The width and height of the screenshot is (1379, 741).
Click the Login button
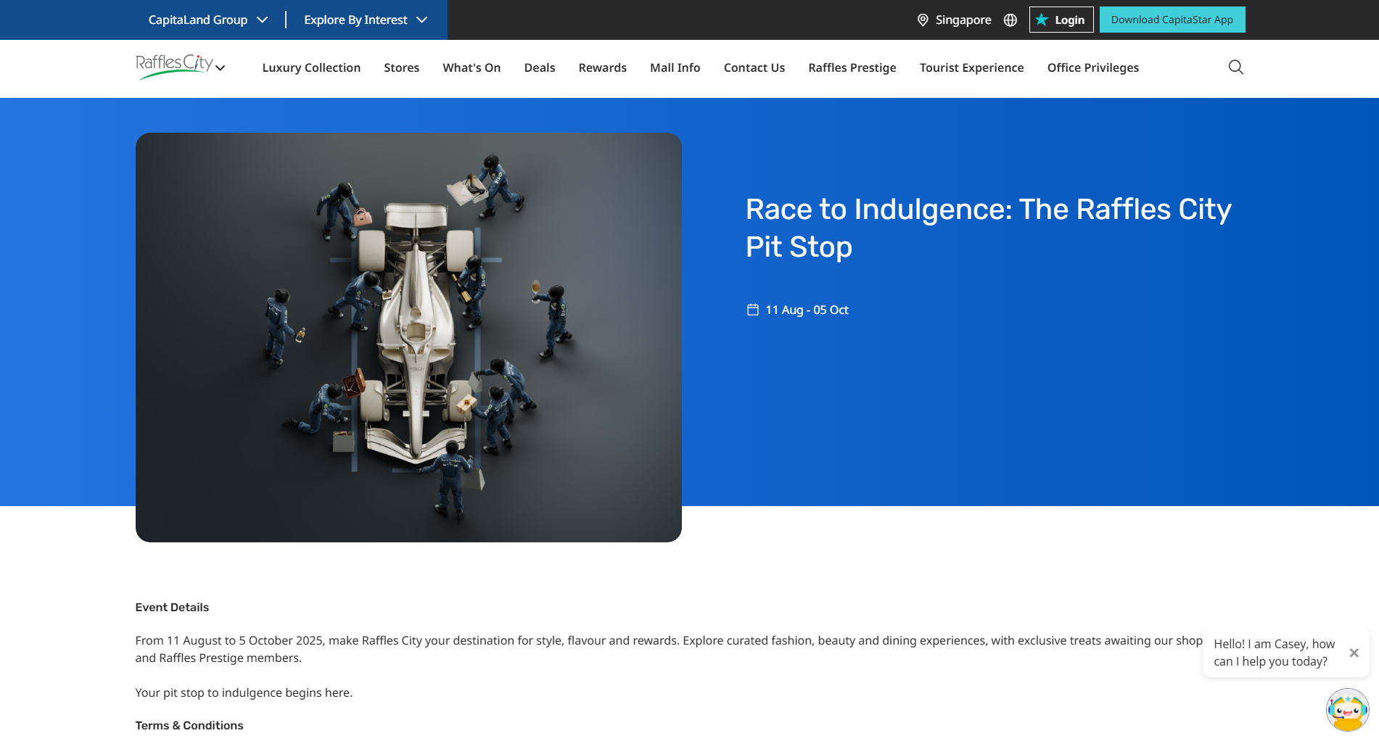point(1061,20)
